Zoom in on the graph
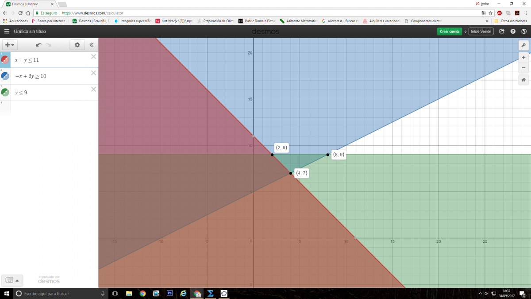531x299 pixels. [x=523, y=58]
